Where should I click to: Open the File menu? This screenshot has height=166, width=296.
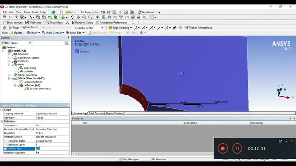5,12
